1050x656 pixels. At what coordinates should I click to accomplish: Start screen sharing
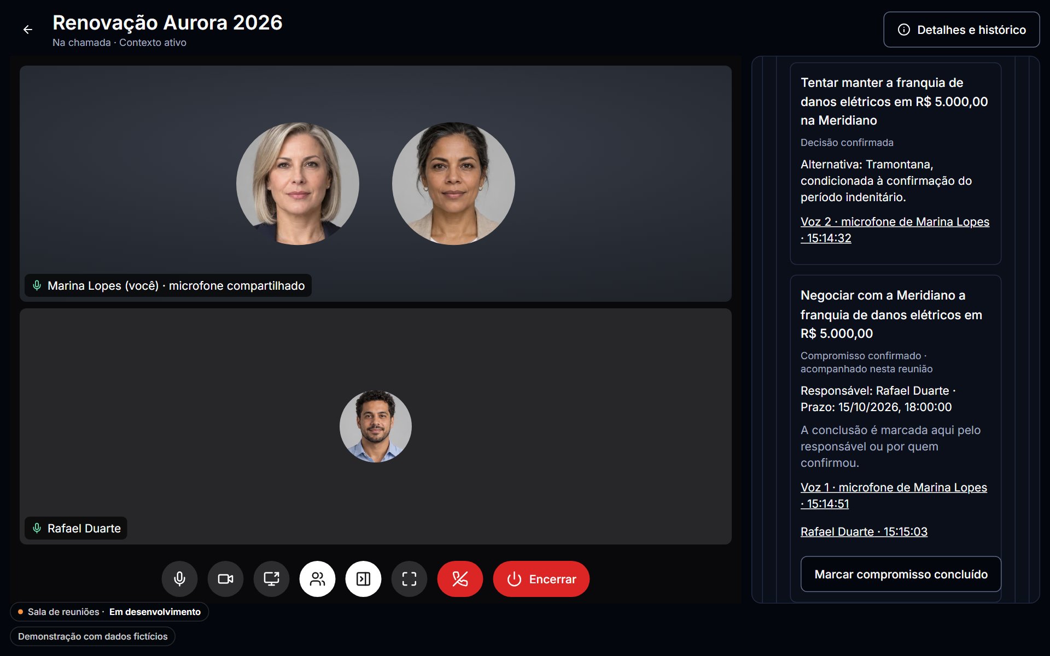(271, 579)
